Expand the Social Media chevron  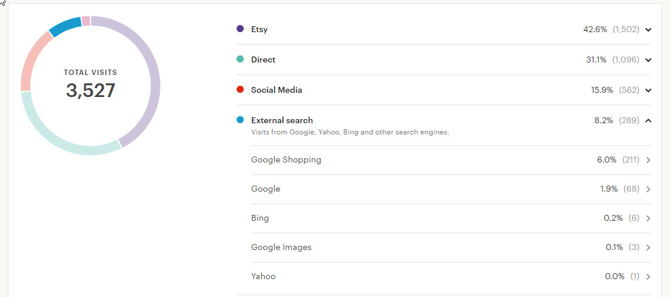pyautogui.click(x=648, y=90)
